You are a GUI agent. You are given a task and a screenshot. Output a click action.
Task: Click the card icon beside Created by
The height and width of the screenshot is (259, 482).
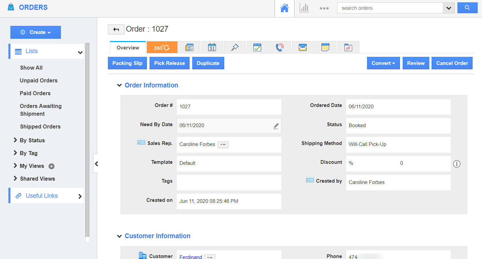[x=310, y=181]
